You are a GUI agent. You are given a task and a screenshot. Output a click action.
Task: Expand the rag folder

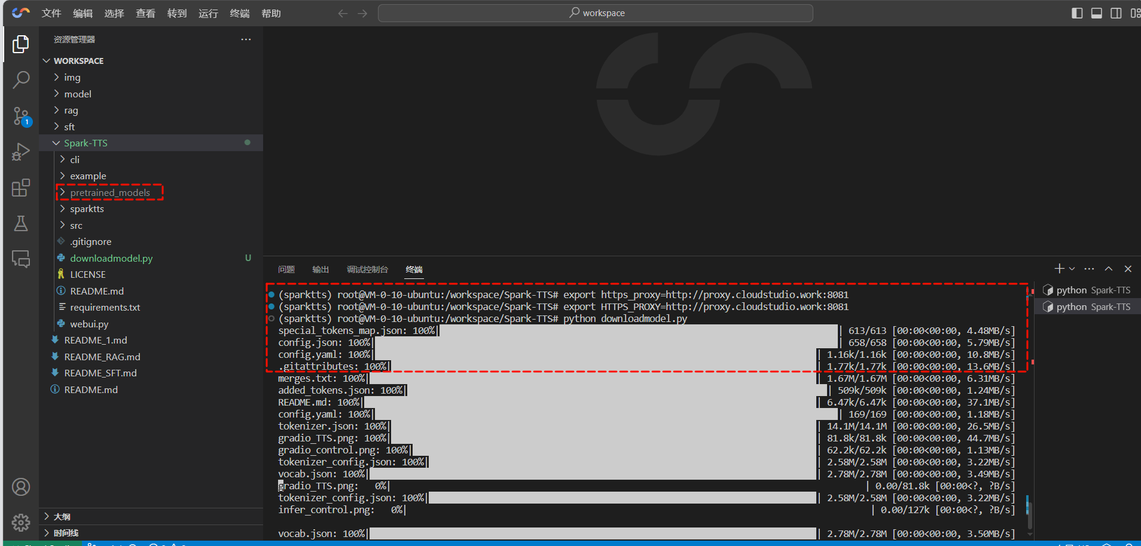point(151,110)
